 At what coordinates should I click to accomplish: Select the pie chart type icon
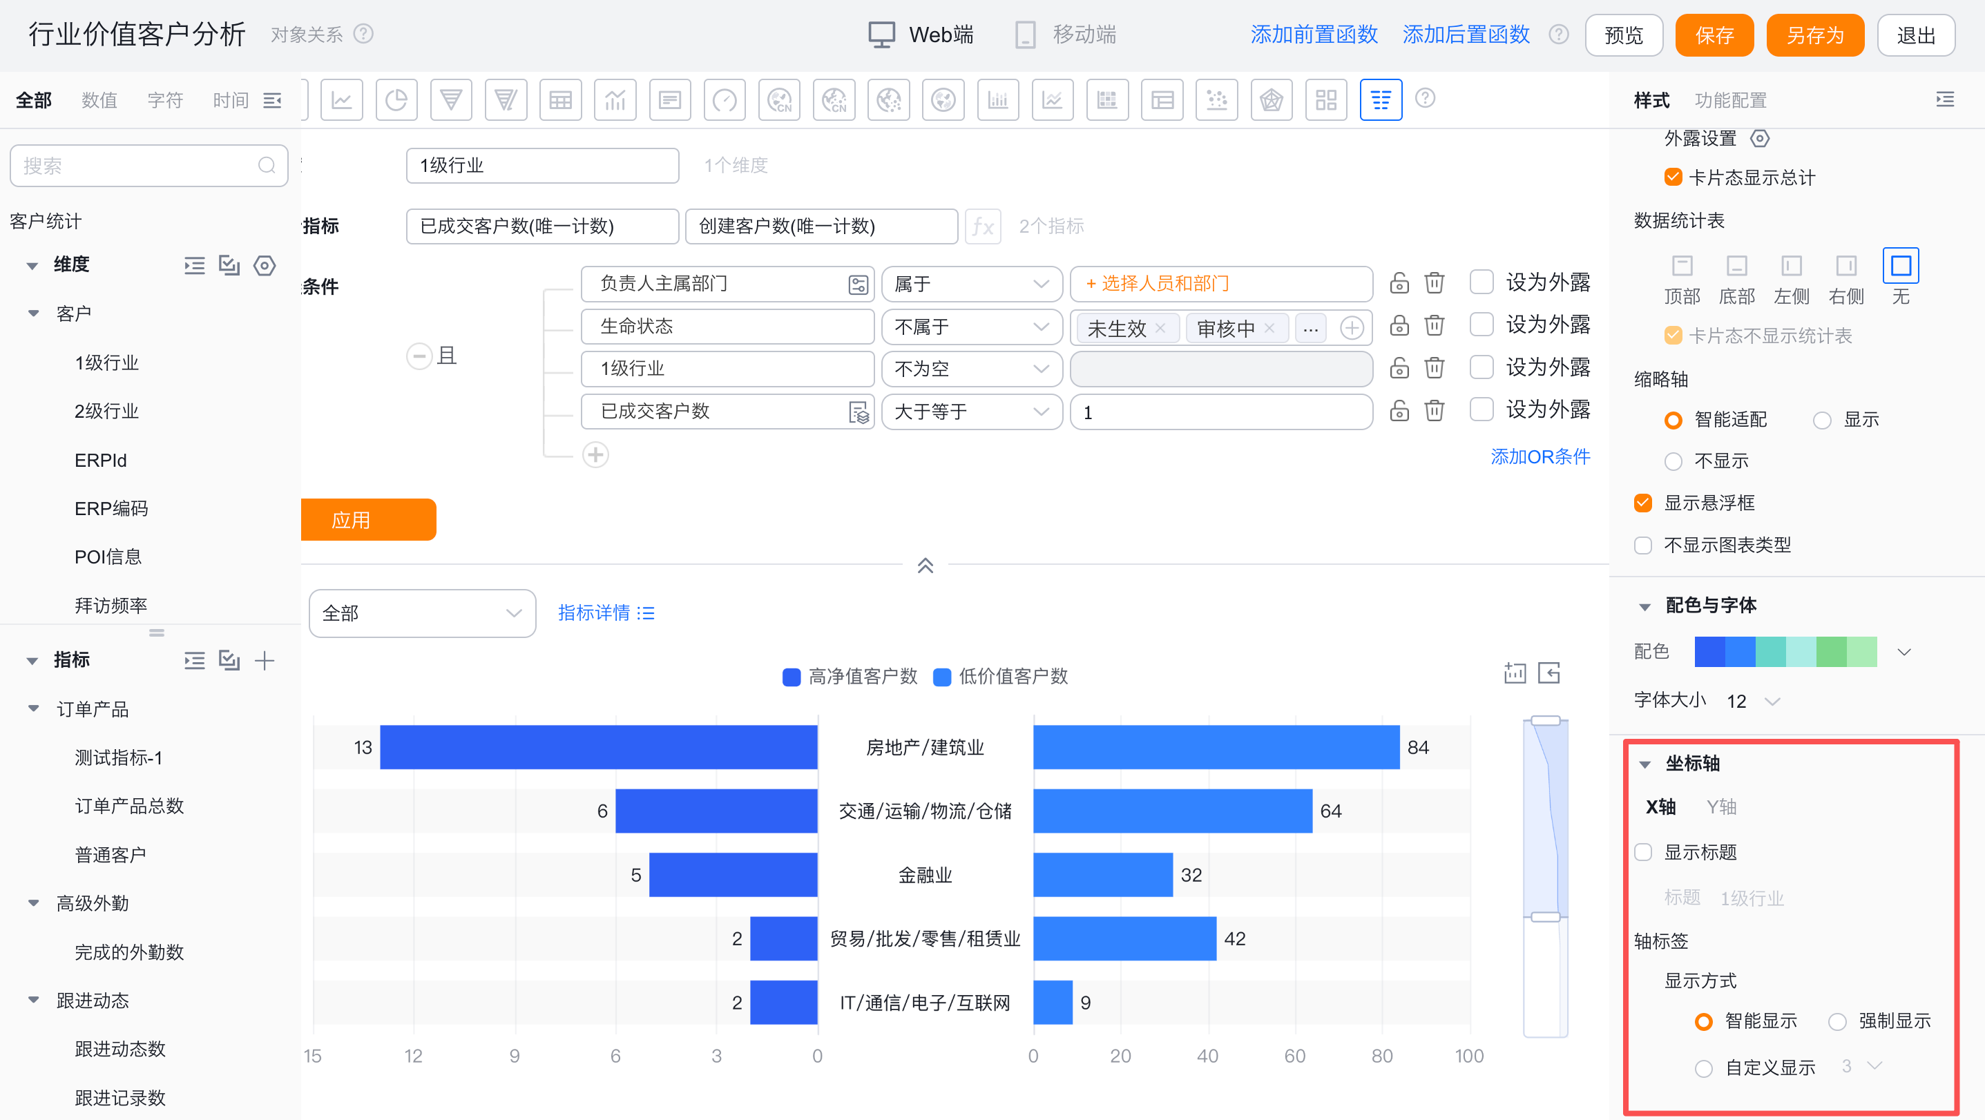pyautogui.click(x=396, y=99)
